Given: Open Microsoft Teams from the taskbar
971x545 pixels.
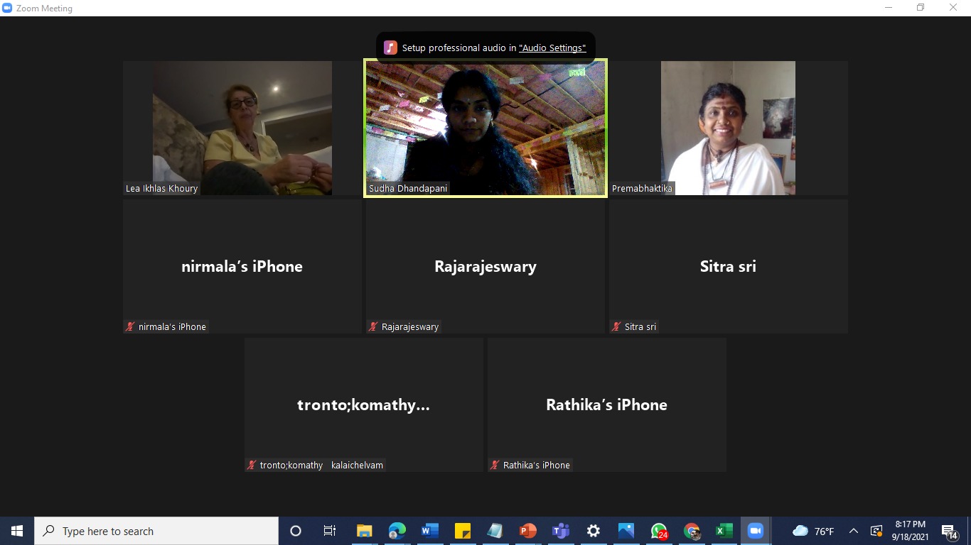Looking at the screenshot, I should (x=561, y=531).
